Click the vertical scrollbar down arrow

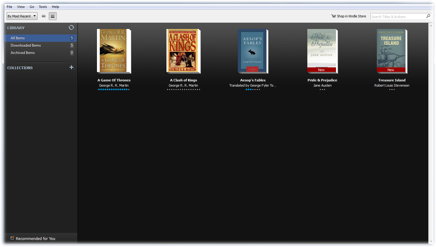point(431,241)
